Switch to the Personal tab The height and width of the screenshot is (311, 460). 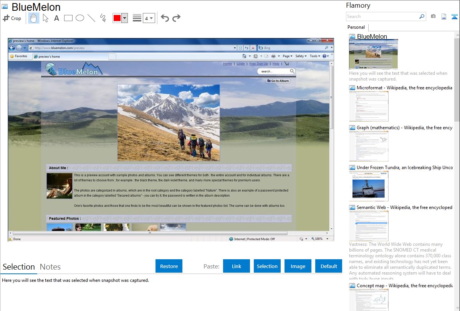click(356, 27)
